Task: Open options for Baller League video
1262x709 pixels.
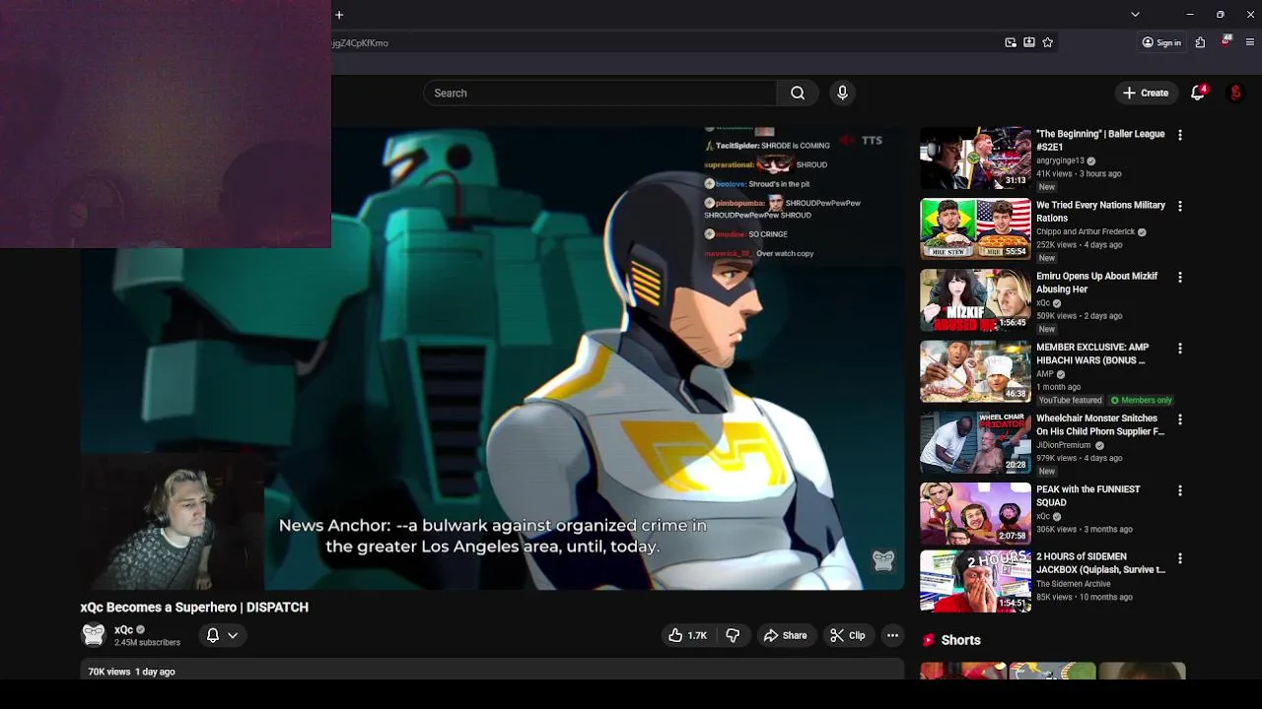Action: (x=1179, y=135)
